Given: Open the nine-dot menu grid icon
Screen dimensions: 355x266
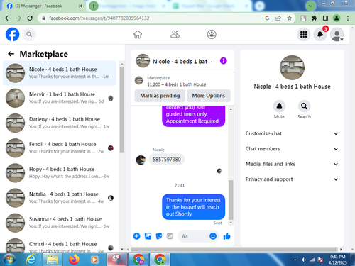Looking at the screenshot, I should tap(304, 35).
